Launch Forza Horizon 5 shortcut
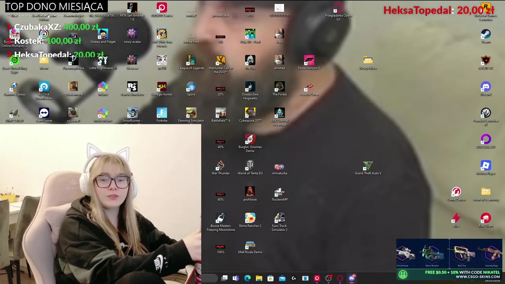 tap(309, 62)
